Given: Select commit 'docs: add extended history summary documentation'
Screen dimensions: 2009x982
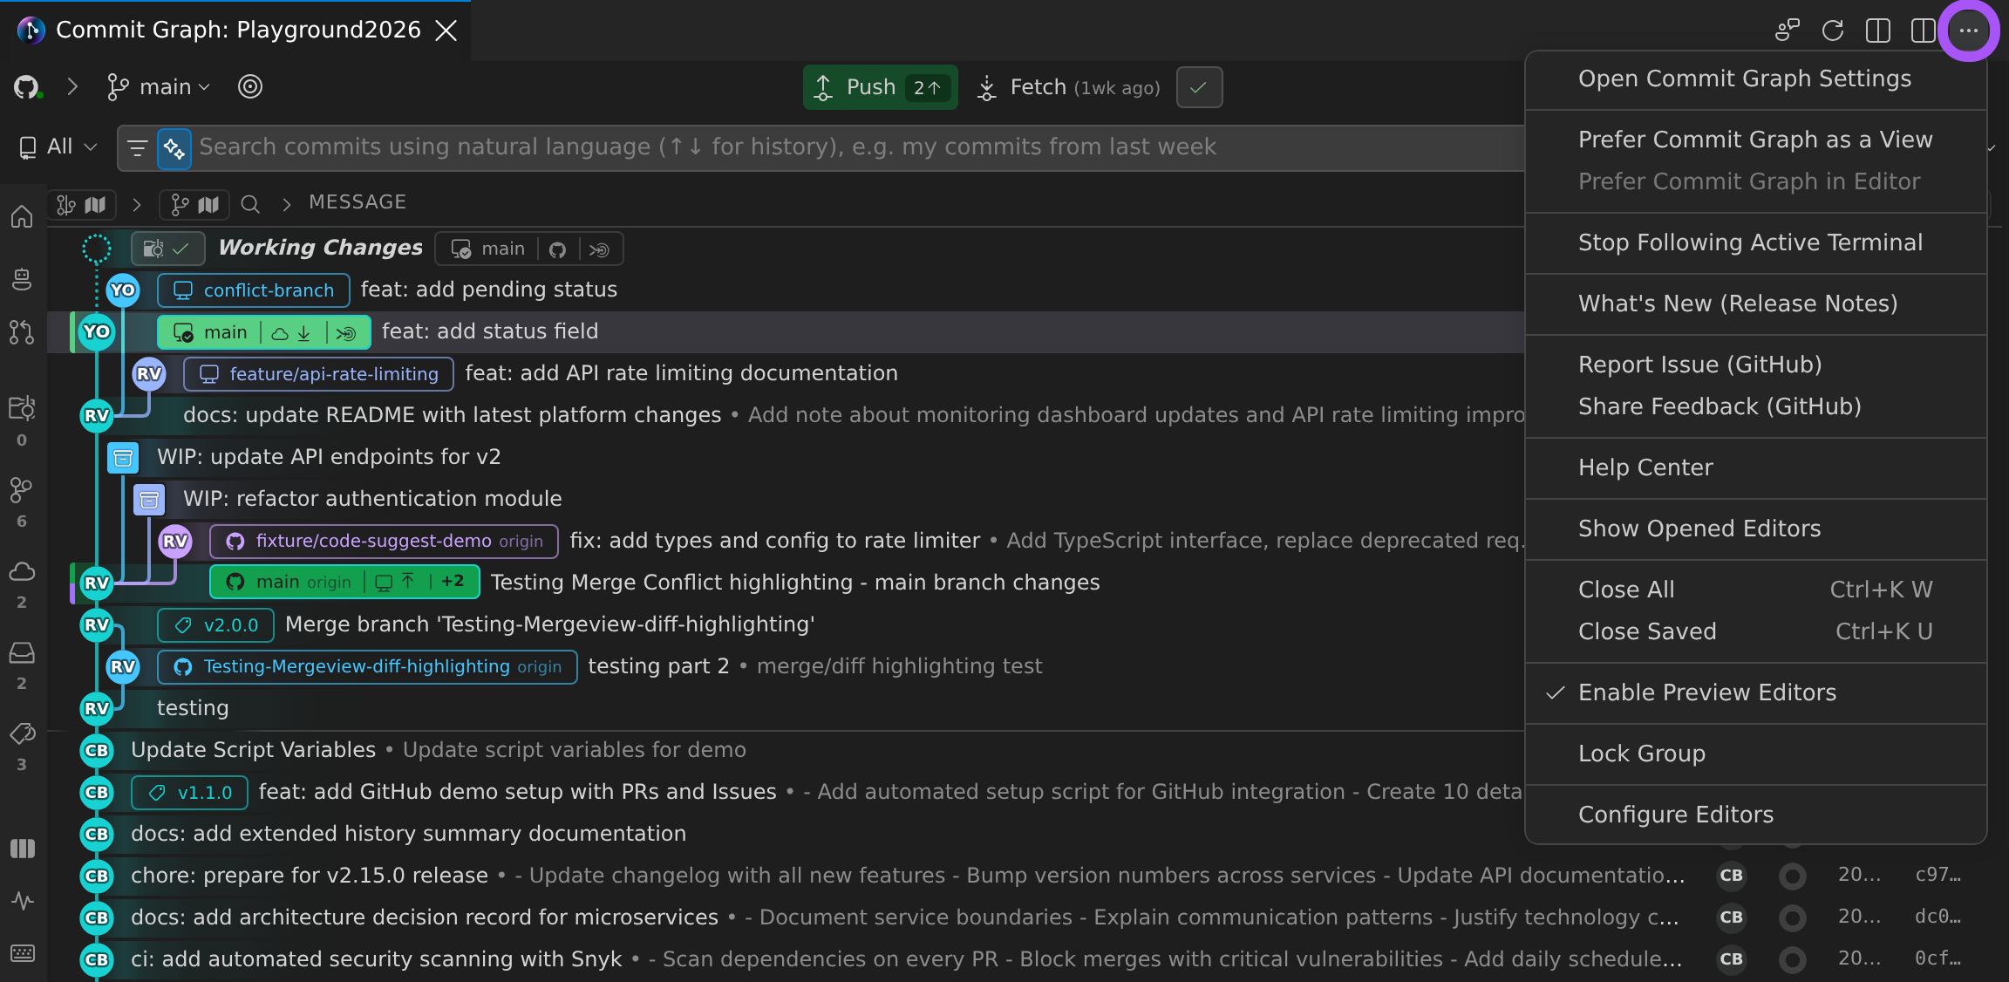Looking at the screenshot, I should pos(408,834).
